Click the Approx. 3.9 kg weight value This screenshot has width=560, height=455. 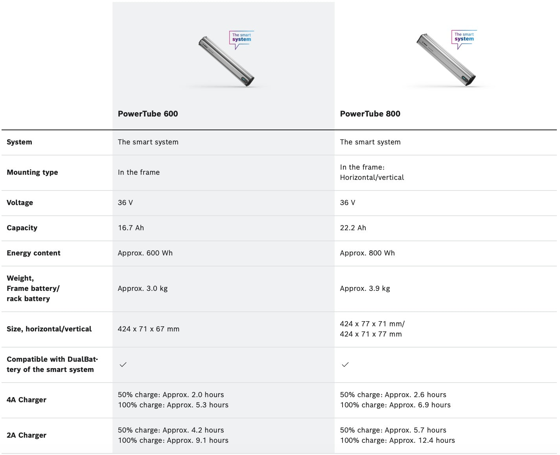click(x=365, y=289)
